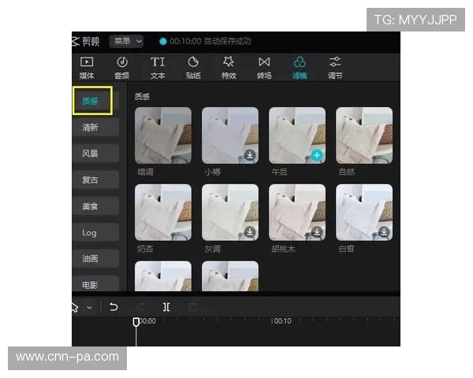Undo the last edit
Viewport: 473px width, 378px height.
click(x=114, y=307)
